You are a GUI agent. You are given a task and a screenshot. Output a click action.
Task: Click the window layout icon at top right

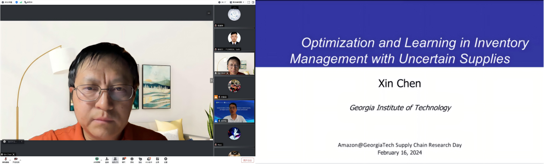click(x=253, y=2)
